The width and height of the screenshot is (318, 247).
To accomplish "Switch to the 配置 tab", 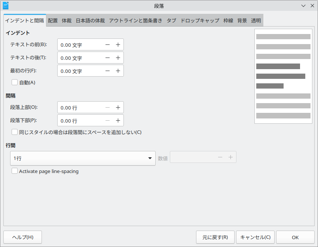I will click(x=53, y=21).
